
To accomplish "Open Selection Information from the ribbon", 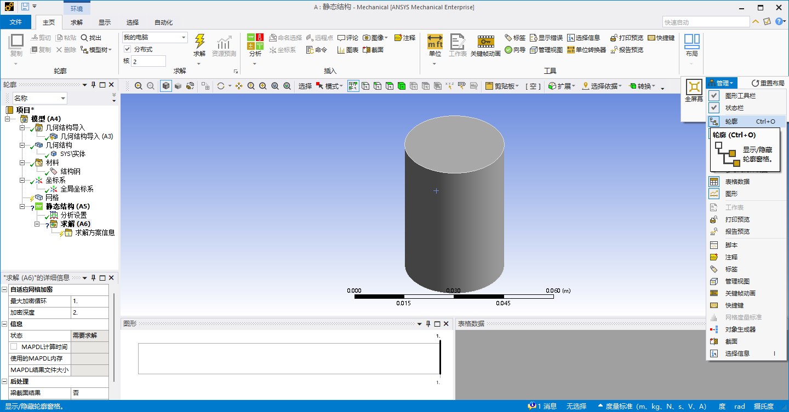I will 584,38.
